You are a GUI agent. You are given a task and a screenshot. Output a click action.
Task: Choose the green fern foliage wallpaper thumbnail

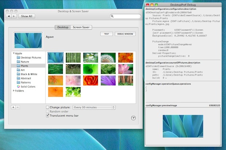point(108,69)
